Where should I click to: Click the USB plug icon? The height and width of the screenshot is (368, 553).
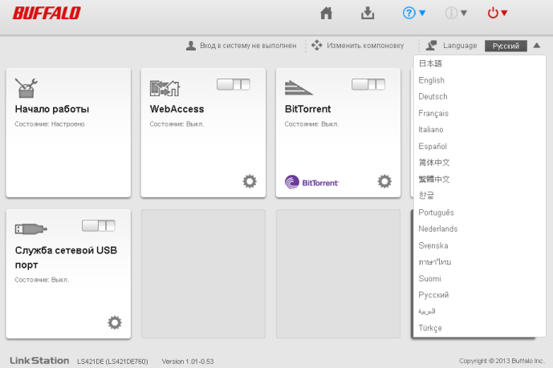click(30, 229)
